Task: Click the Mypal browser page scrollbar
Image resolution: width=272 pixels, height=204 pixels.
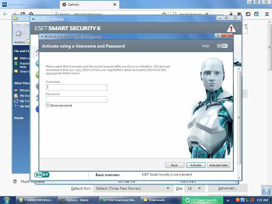Action: click(269, 47)
